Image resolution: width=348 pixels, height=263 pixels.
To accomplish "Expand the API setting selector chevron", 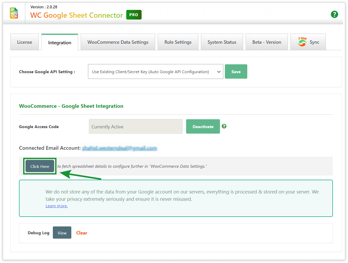I will pyautogui.click(x=219, y=71).
